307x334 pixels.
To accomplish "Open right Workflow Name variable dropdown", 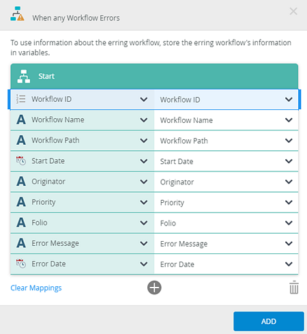I will [289, 120].
